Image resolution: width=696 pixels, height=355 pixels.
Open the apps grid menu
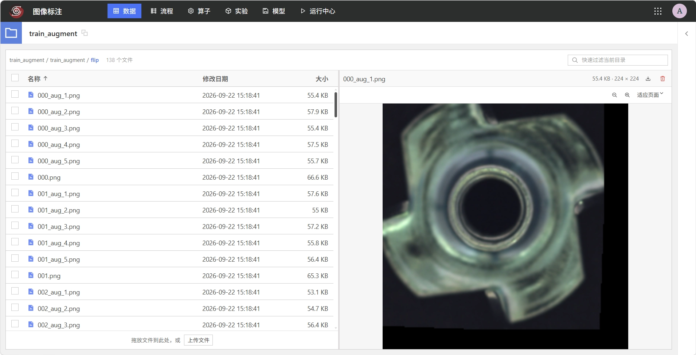[658, 11]
